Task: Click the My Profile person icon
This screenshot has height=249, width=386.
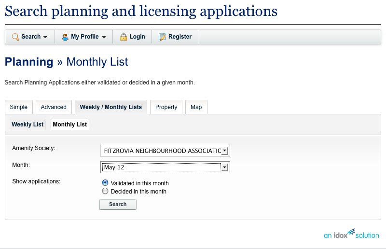Action: coord(65,37)
